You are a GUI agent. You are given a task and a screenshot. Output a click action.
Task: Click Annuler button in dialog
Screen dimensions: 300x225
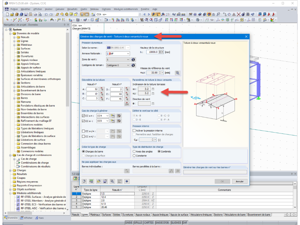(240, 181)
